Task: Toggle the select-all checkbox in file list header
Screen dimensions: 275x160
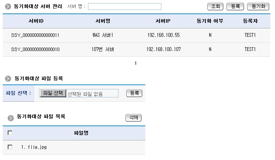Action: point(10,133)
